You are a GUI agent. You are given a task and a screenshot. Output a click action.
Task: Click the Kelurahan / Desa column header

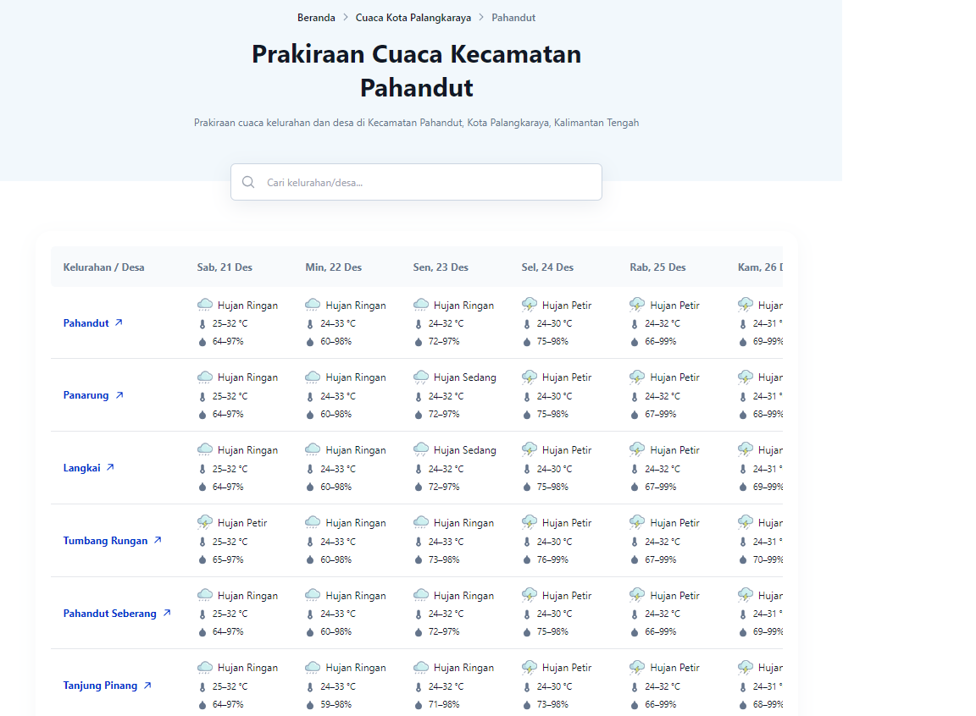click(x=103, y=267)
